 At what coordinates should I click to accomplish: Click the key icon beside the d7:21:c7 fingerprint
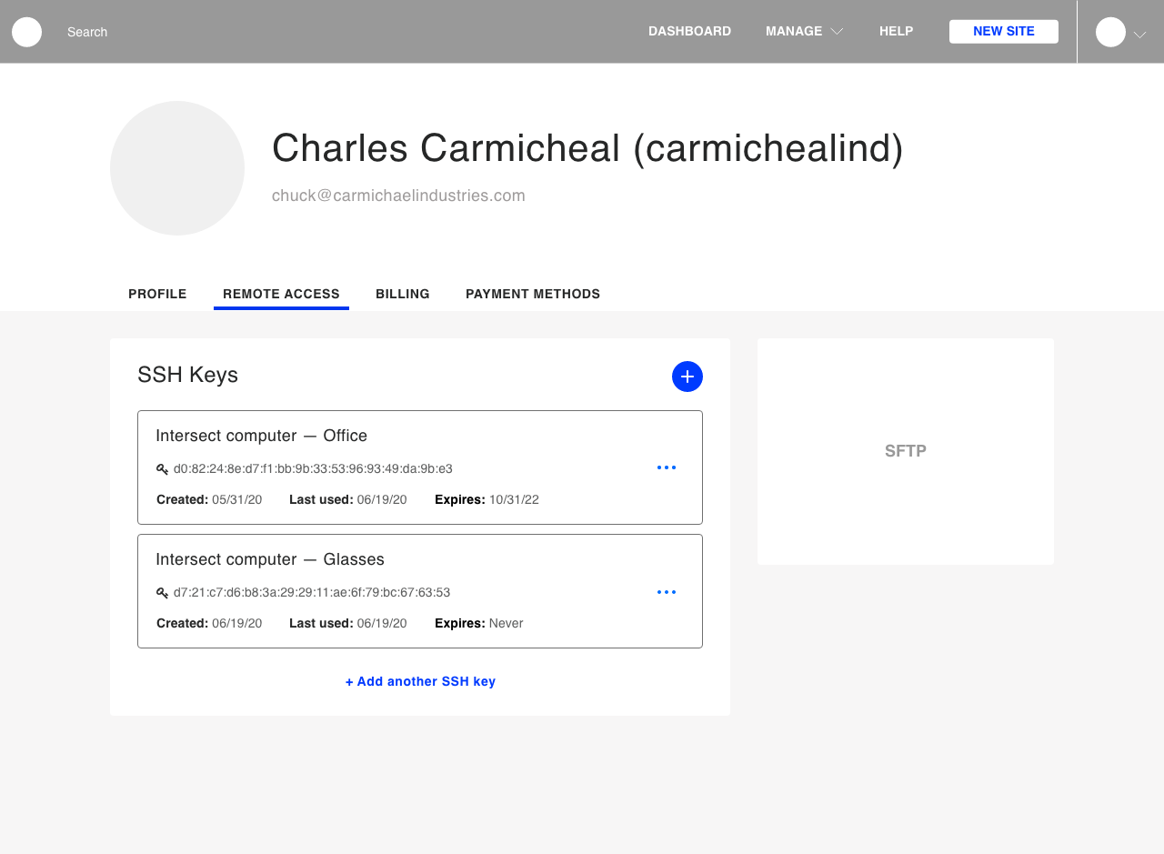coord(162,593)
